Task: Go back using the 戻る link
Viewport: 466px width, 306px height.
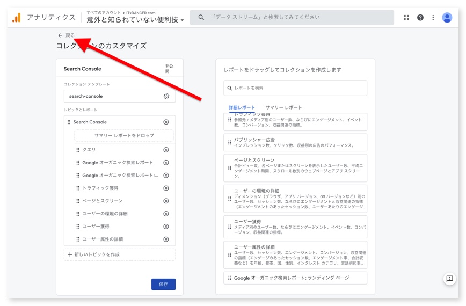Action: [67, 35]
